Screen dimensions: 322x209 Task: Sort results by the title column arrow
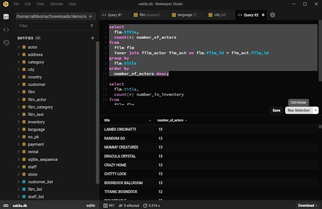150,120
